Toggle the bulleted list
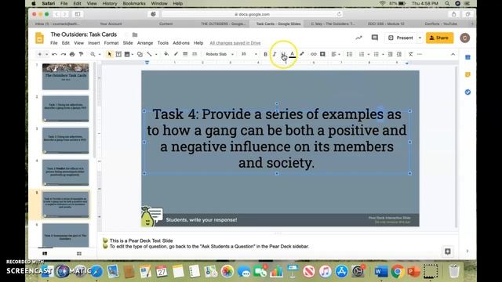The image size is (502, 282). (x=376, y=54)
